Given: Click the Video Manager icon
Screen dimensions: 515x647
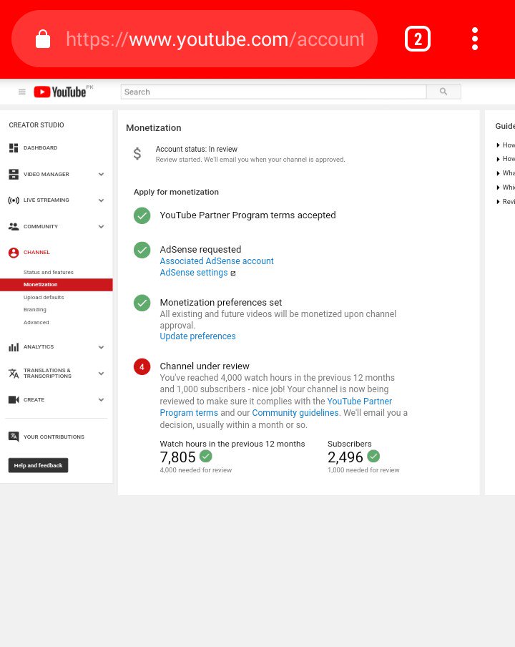Looking at the screenshot, I should pos(14,174).
